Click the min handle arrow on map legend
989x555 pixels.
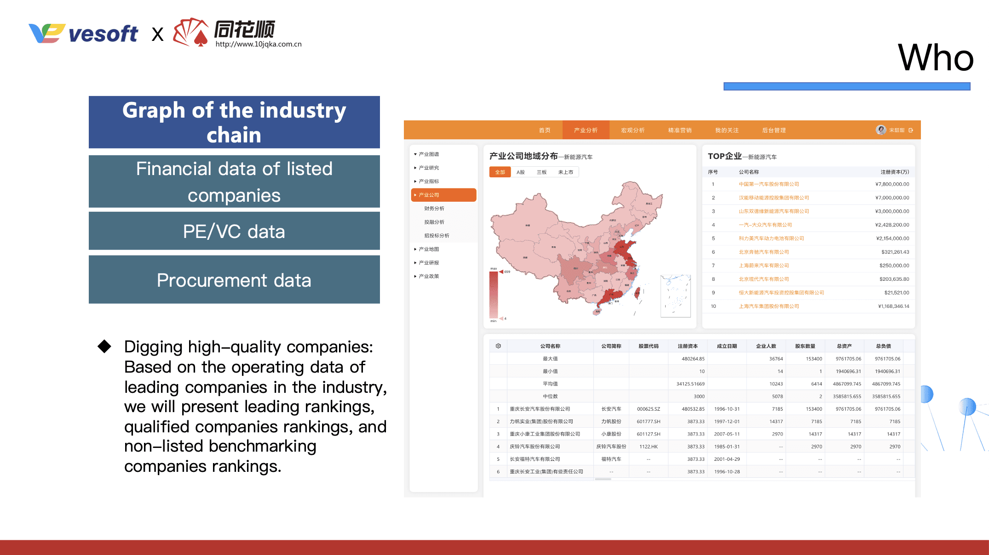pyautogui.click(x=501, y=318)
